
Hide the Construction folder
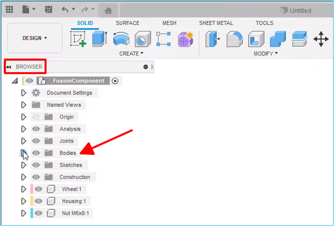(36, 177)
